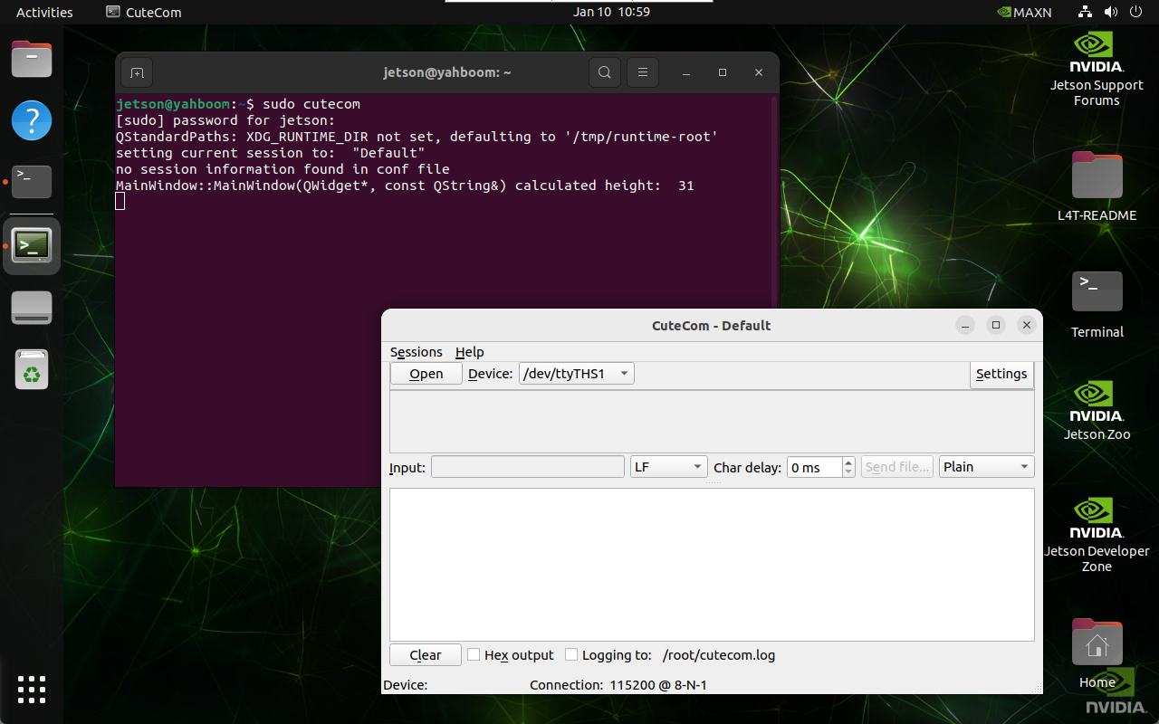Viewport: 1159px width, 724px height.
Task: Open the Sessions menu in CuteCom
Action: (417, 352)
